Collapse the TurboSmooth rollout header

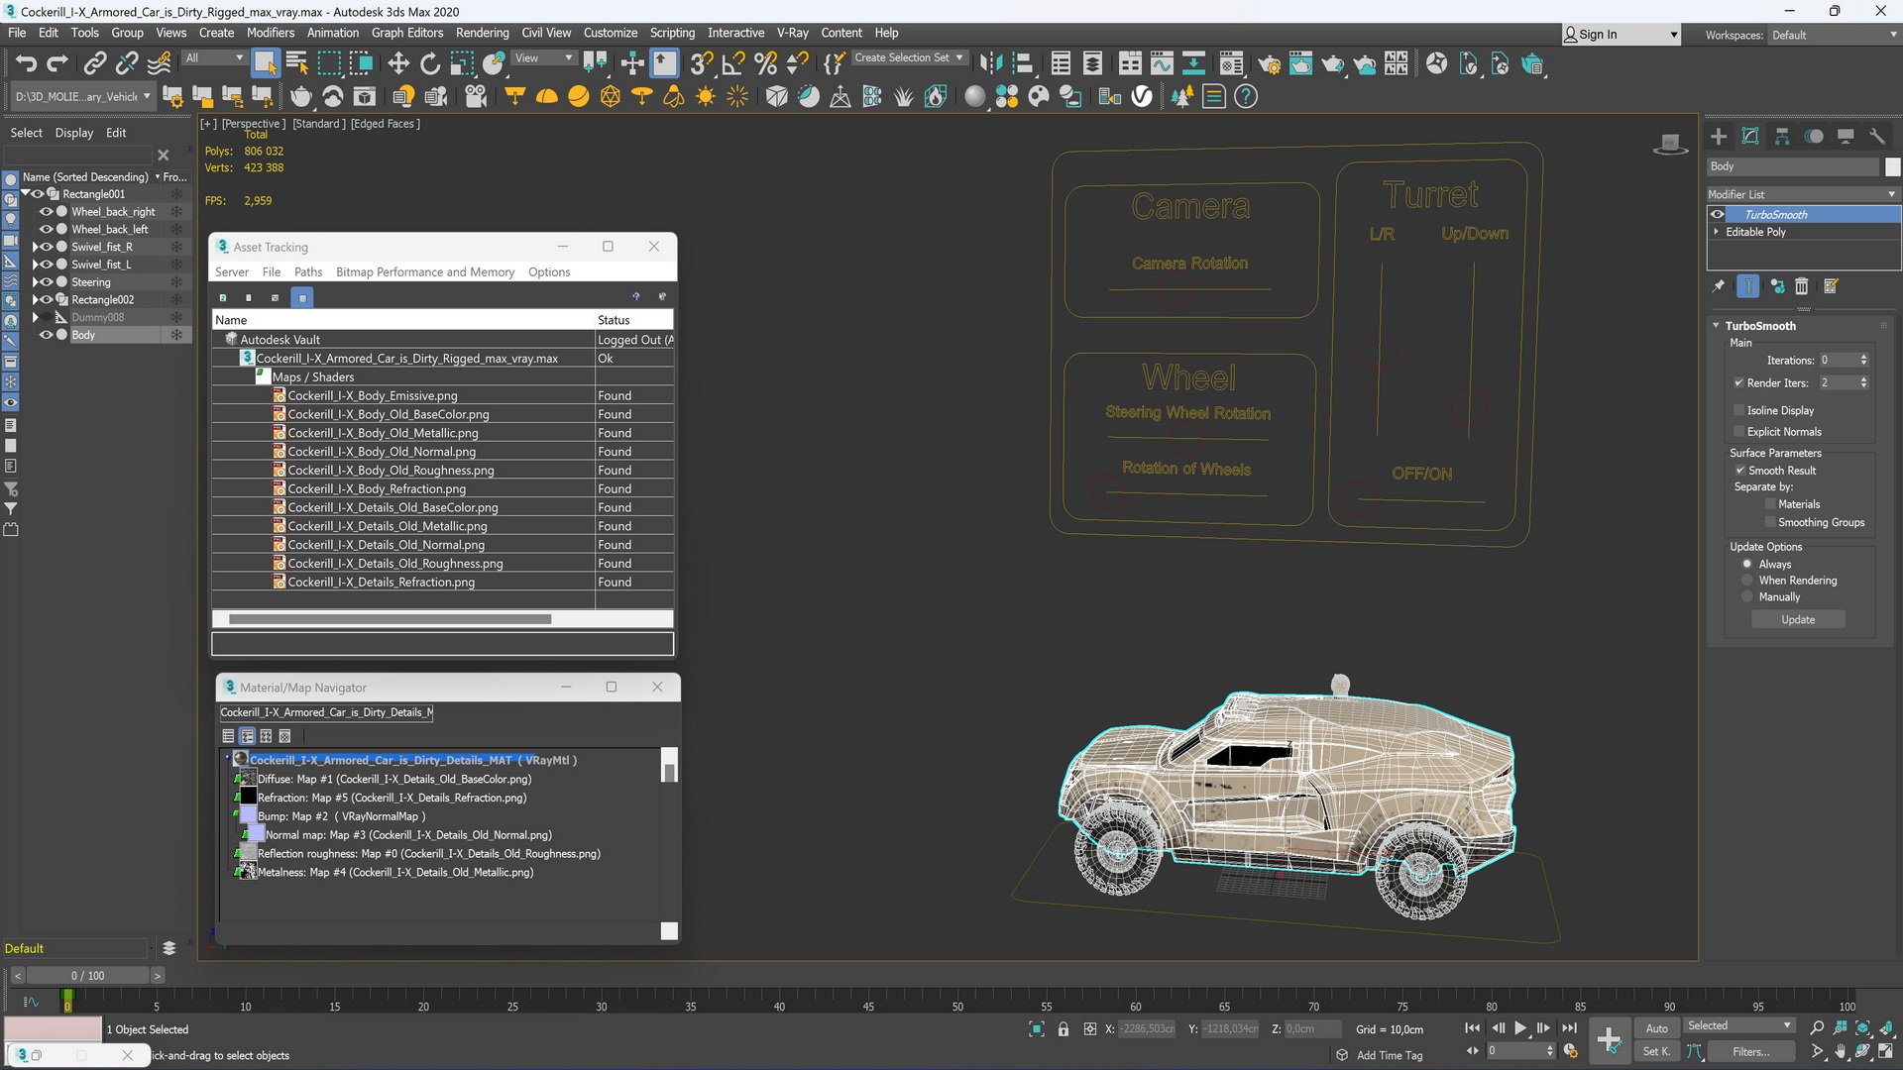1759,326
